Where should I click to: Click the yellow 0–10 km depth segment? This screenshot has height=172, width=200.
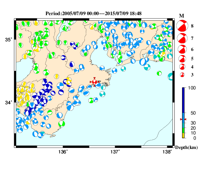click(x=183, y=136)
